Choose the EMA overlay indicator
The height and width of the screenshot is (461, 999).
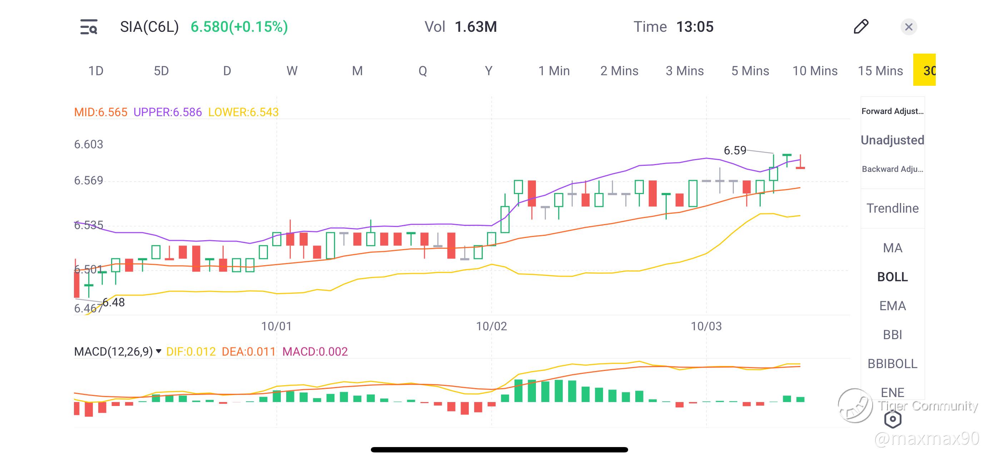892,306
